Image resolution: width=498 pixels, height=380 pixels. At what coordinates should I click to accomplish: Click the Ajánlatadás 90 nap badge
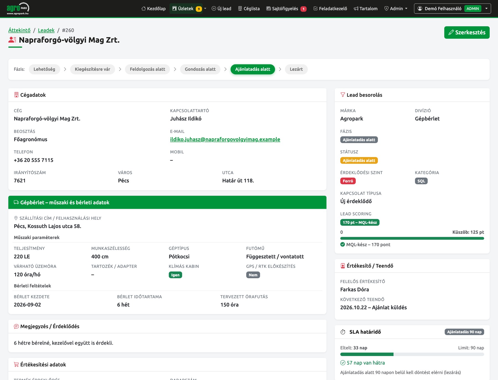tap(464, 332)
